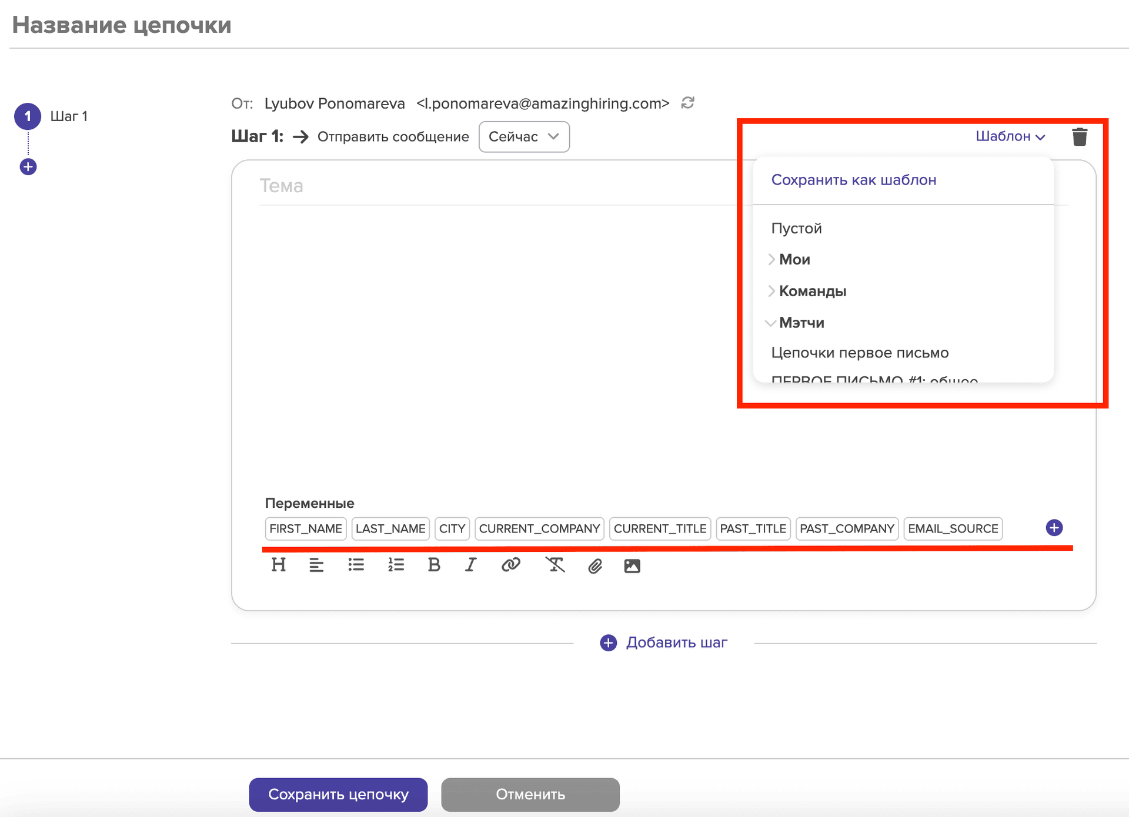
Task: Insert a hyperlink via link icon
Action: click(x=510, y=565)
